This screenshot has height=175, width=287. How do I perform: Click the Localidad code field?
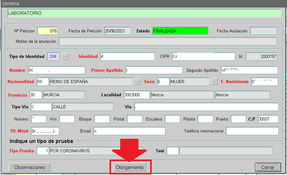pos(136,95)
